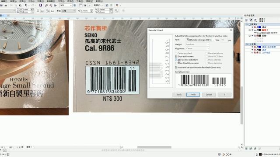Enable Show Quiet Zone marks checkbox

[176, 63]
